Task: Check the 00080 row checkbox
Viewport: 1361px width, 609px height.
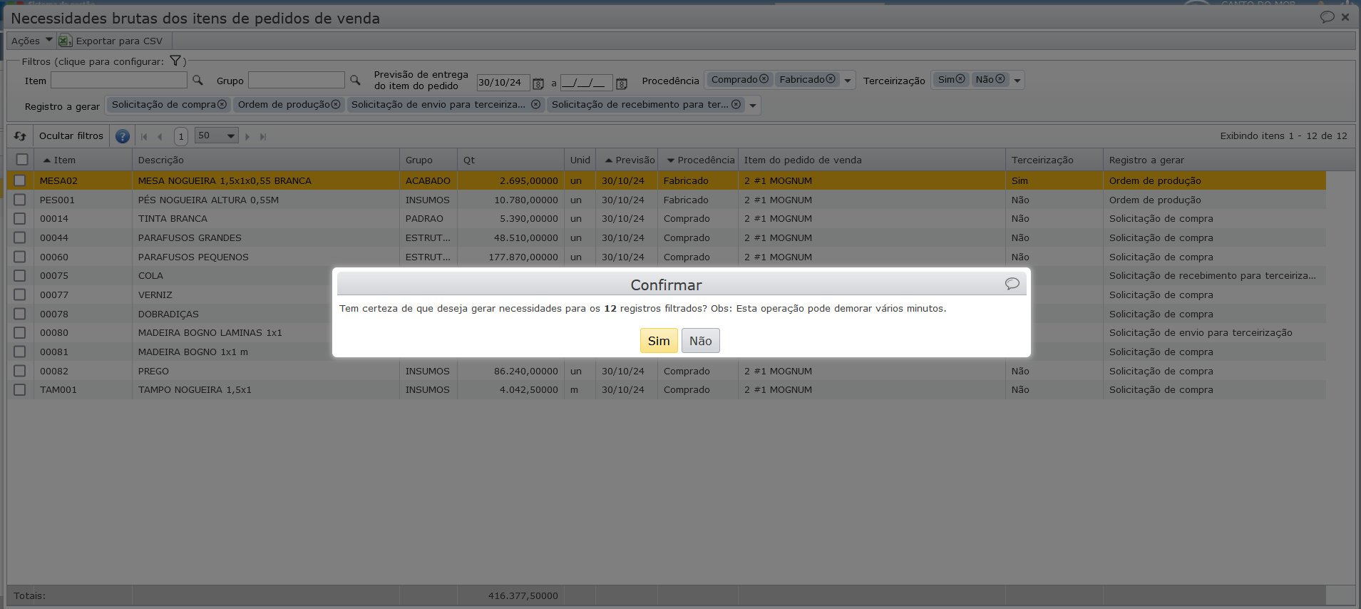Action: [20, 332]
